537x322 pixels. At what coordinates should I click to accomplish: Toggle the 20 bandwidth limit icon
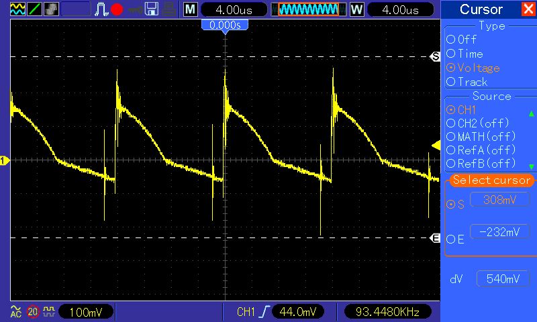click(32, 312)
